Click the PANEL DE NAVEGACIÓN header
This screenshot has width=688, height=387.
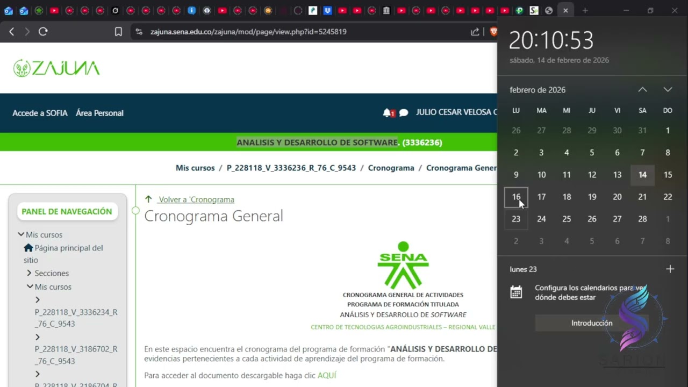click(67, 211)
